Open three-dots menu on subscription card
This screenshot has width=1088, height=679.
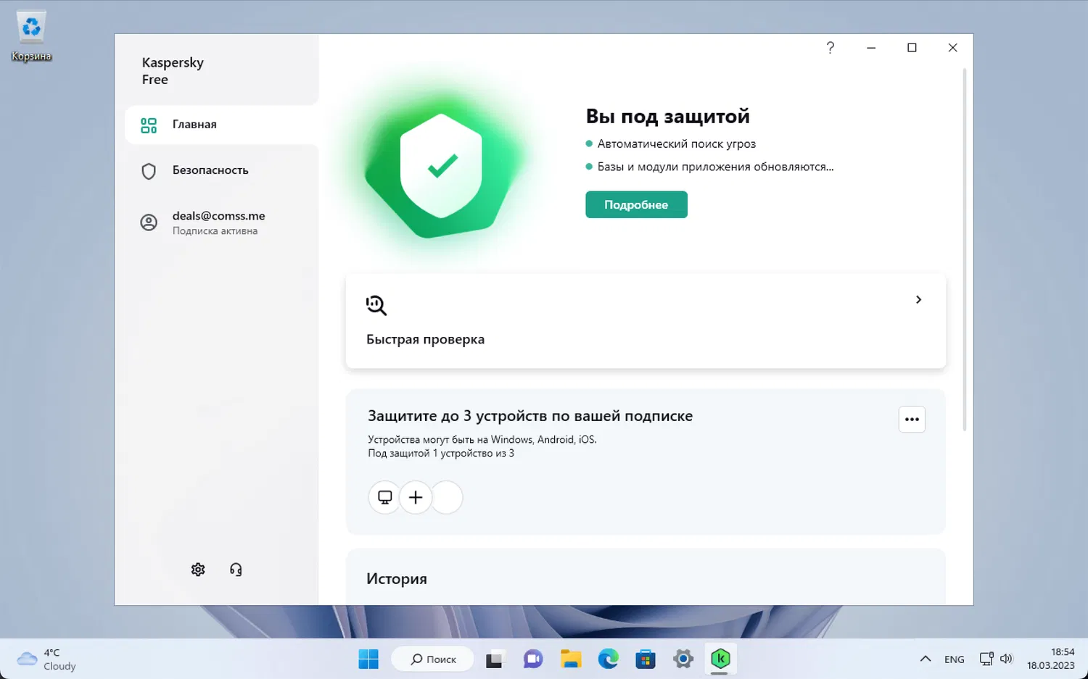click(912, 419)
